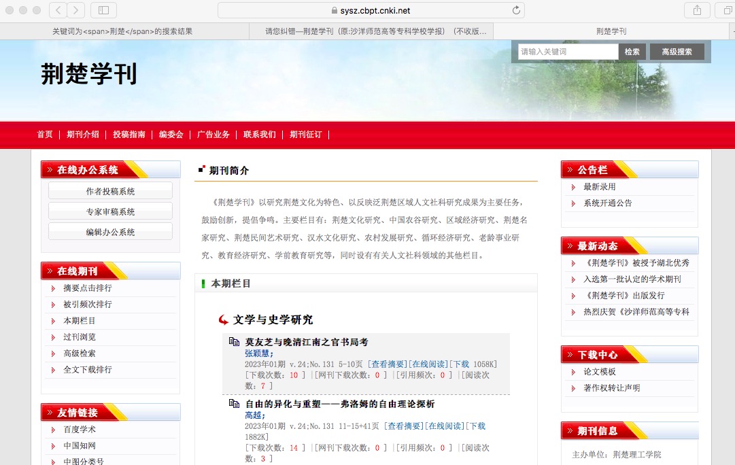The width and height of the screenshot is (735, 465).
Task: Open 论文模板 download link
Action: 600,372
